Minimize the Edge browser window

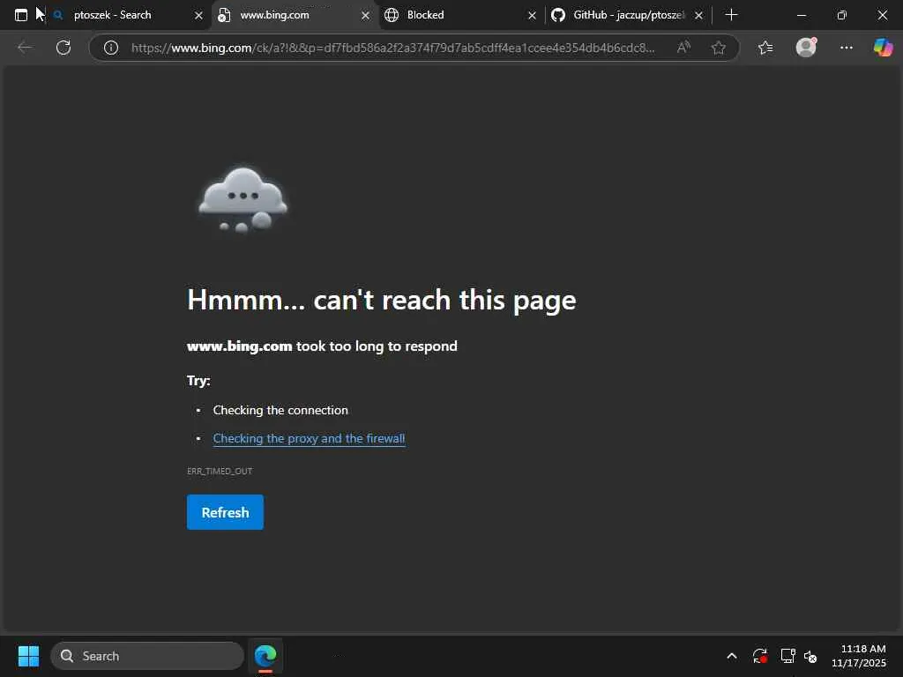(801, 15)
